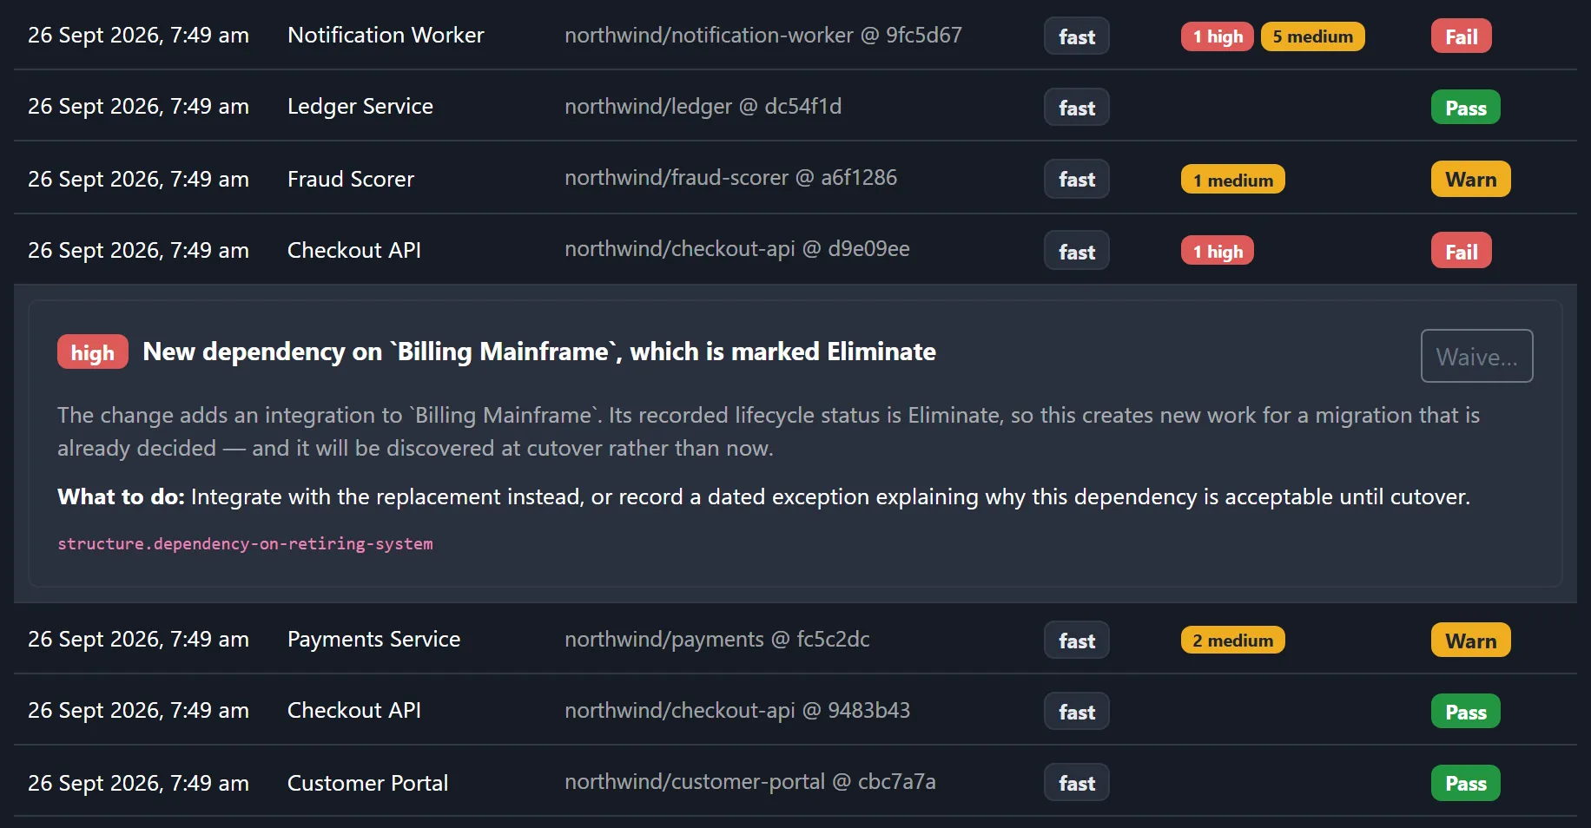This screenshot has height=828, width=1591.
Task: Open the structure.dependency-on-retiring-system rule link
Action: [x=245, y=543]
